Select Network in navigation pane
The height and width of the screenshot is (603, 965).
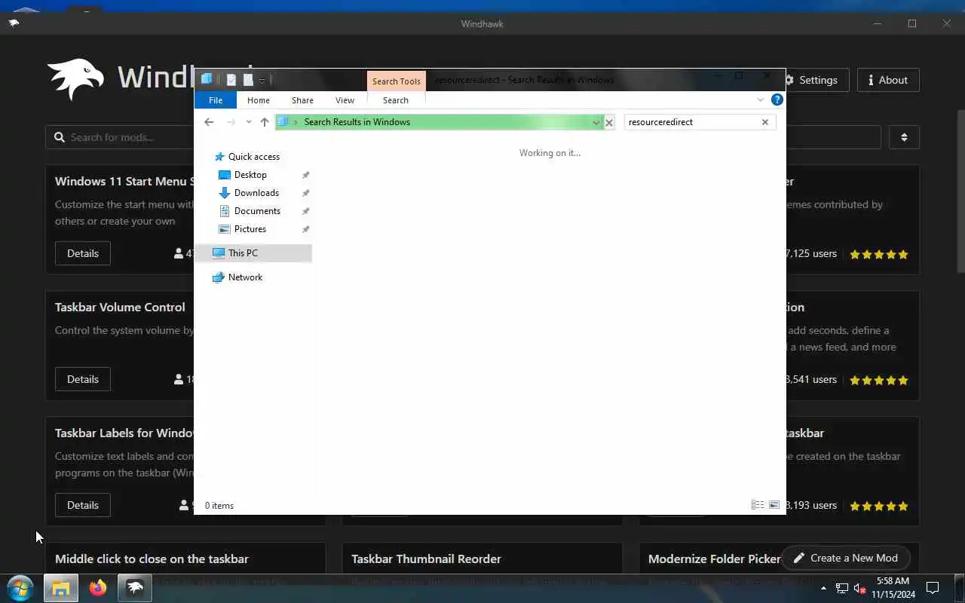pos(245,277)
